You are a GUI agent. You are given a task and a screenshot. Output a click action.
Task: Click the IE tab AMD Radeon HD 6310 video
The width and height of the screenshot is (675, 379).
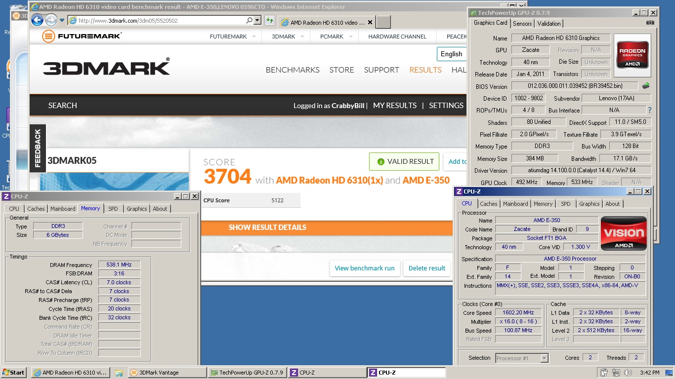pyautogui.click(x=328, y=22)
